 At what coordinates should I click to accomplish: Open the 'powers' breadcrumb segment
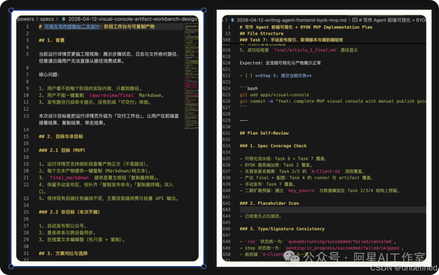point(26,19)
